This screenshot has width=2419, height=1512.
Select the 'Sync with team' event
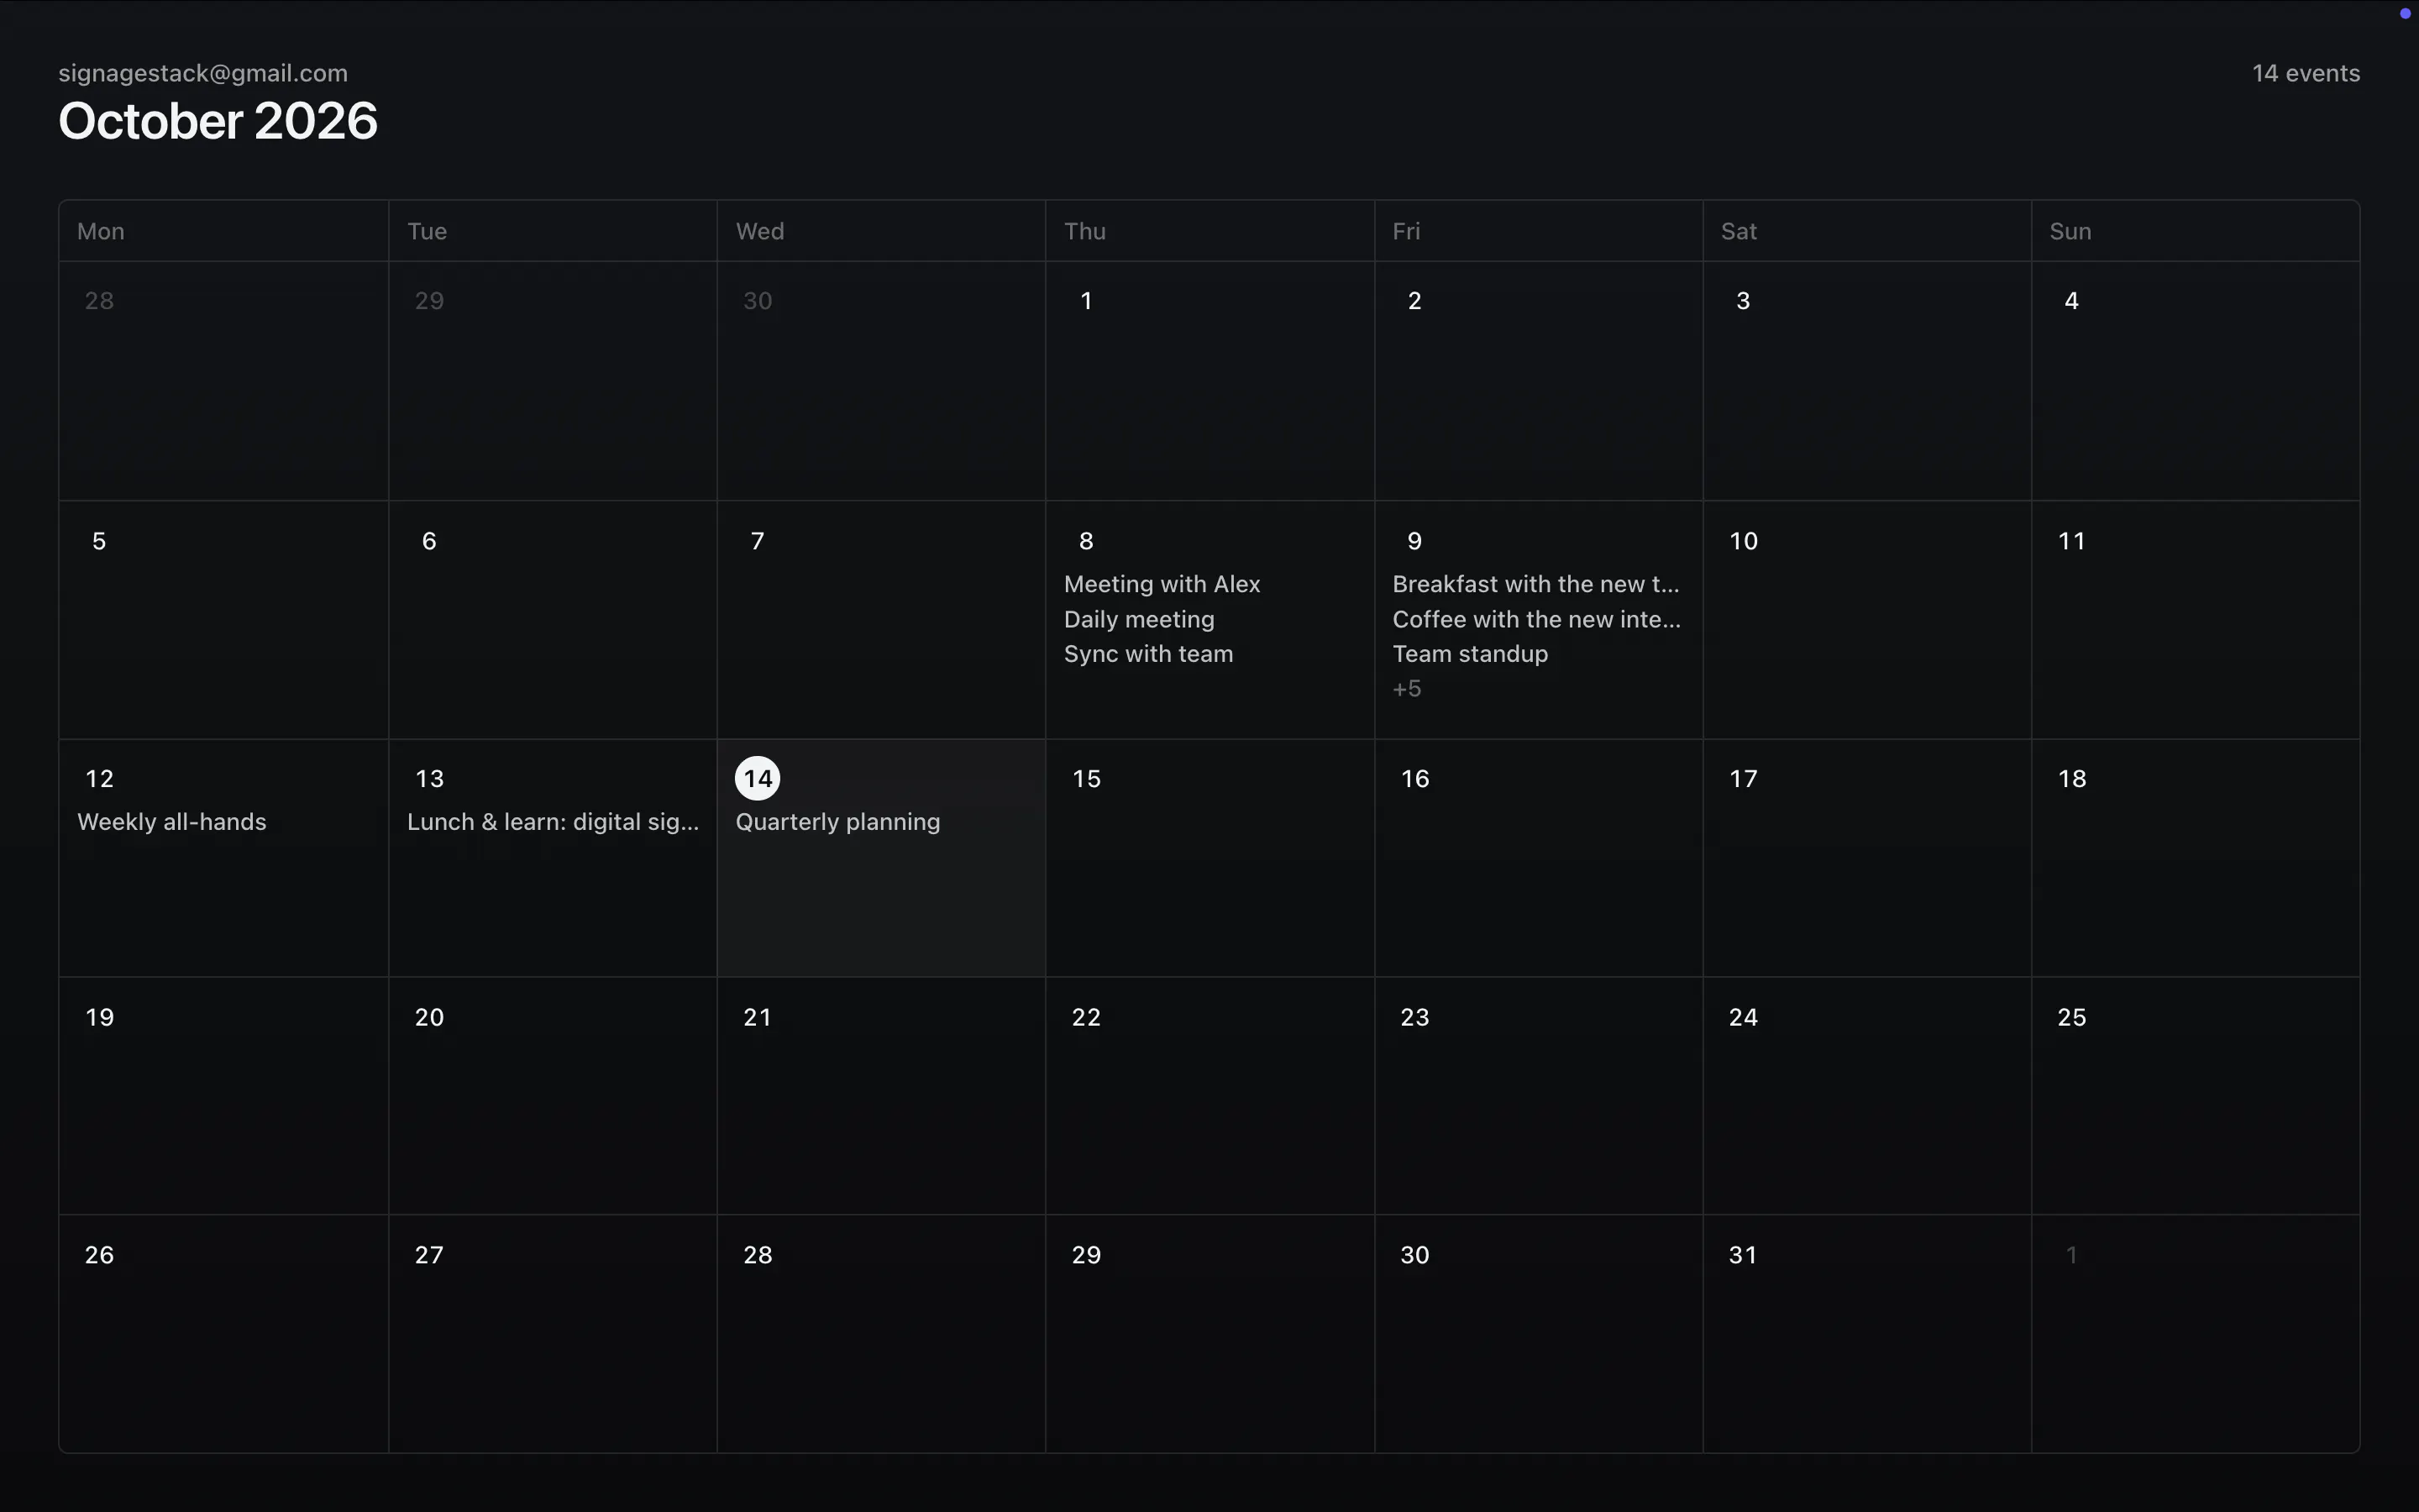1147,654
